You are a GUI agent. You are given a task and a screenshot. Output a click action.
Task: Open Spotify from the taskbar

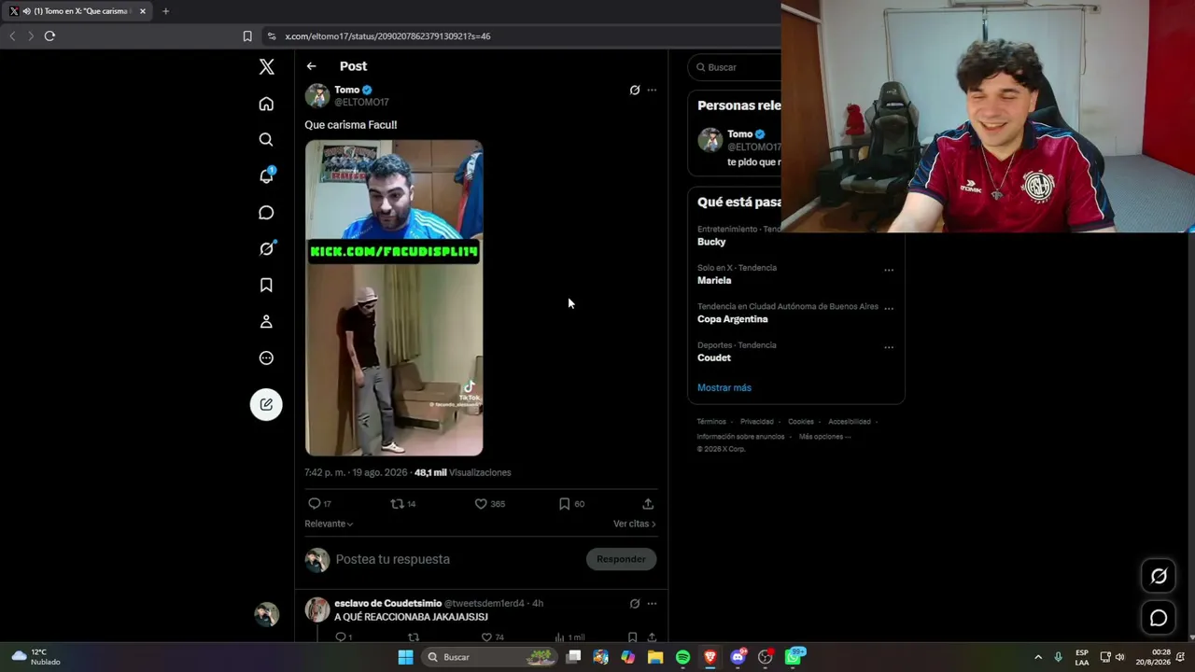coord(682,657)
